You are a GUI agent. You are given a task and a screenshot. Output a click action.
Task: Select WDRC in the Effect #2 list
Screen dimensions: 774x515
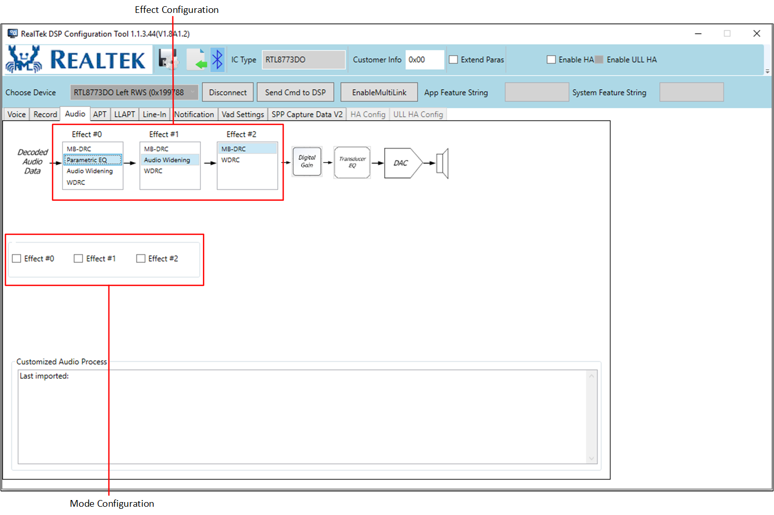point(247,160)
